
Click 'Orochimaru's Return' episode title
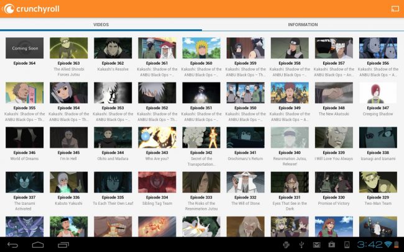point(246,158)
